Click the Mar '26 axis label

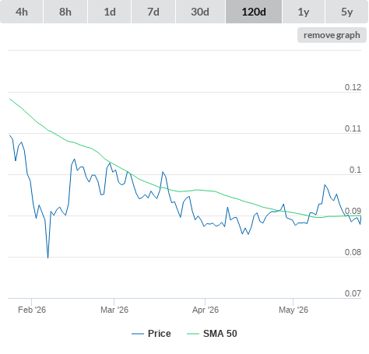point(114,310)
